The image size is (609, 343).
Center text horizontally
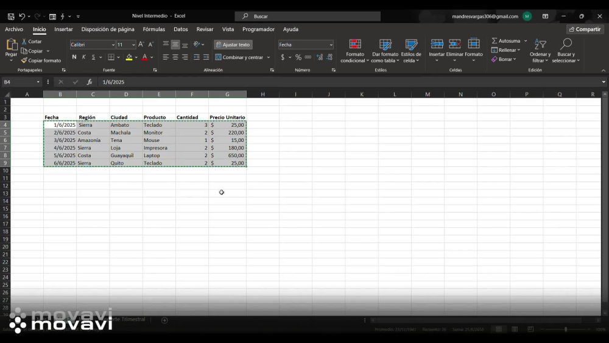pyautogui.click(x=175, y=57)
